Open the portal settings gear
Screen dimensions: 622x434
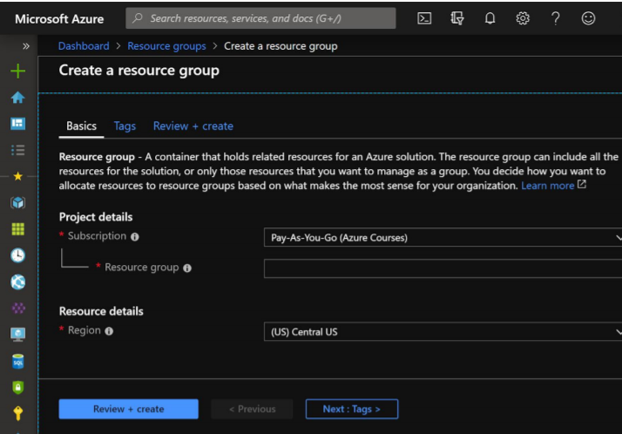tap(523, 18)
